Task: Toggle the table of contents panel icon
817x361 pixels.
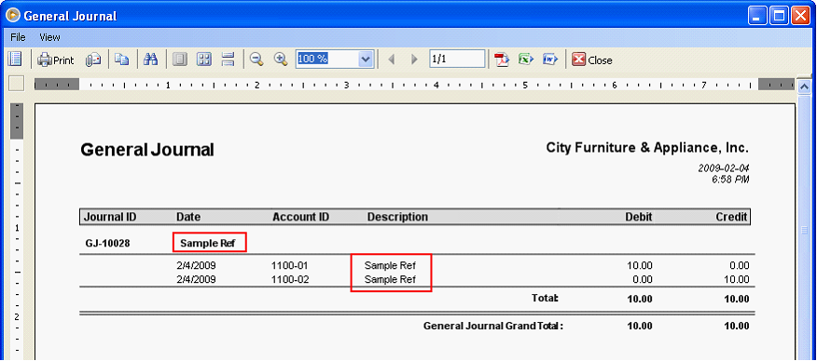Action: point(14,60)
